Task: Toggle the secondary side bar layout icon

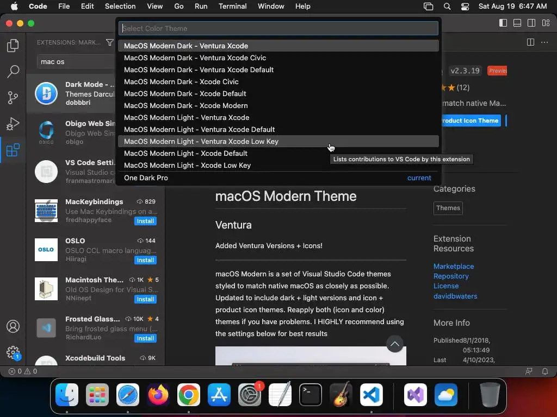Action: 531,23
